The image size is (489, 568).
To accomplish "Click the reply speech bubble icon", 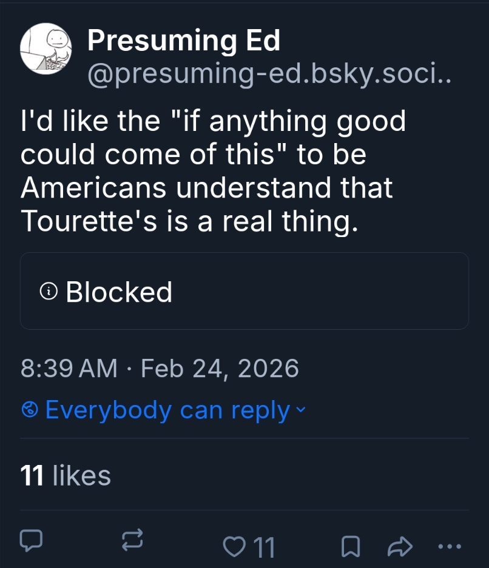I will click(x=31, y=540).
